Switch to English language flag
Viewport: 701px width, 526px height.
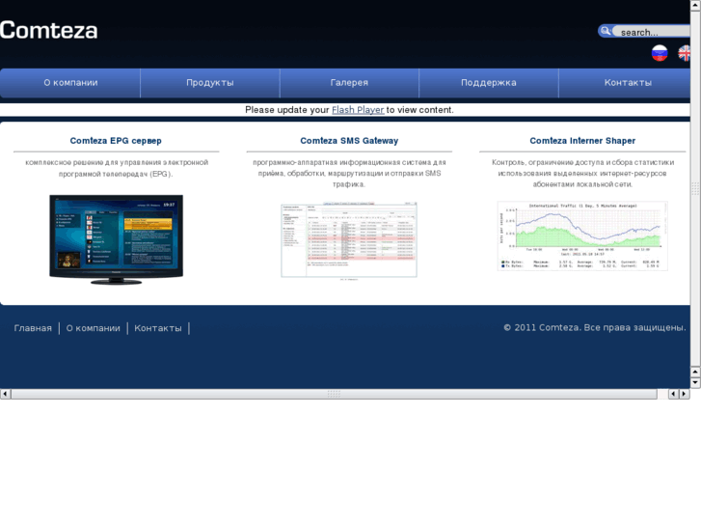tap(684, 53)
